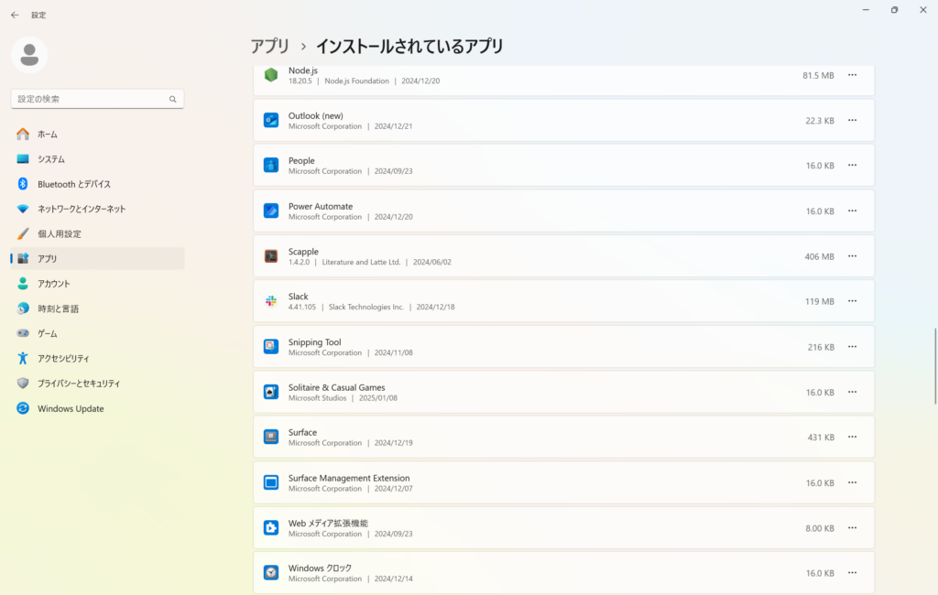This screenshot has width=938, height=595.
Task: Click the Node.js size 81.5 MB
Action: click(818, 75)
